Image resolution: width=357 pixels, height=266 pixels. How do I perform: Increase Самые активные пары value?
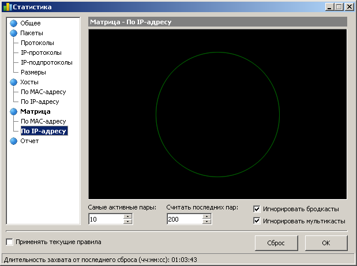pyautogui.click(x=127, y=216)
